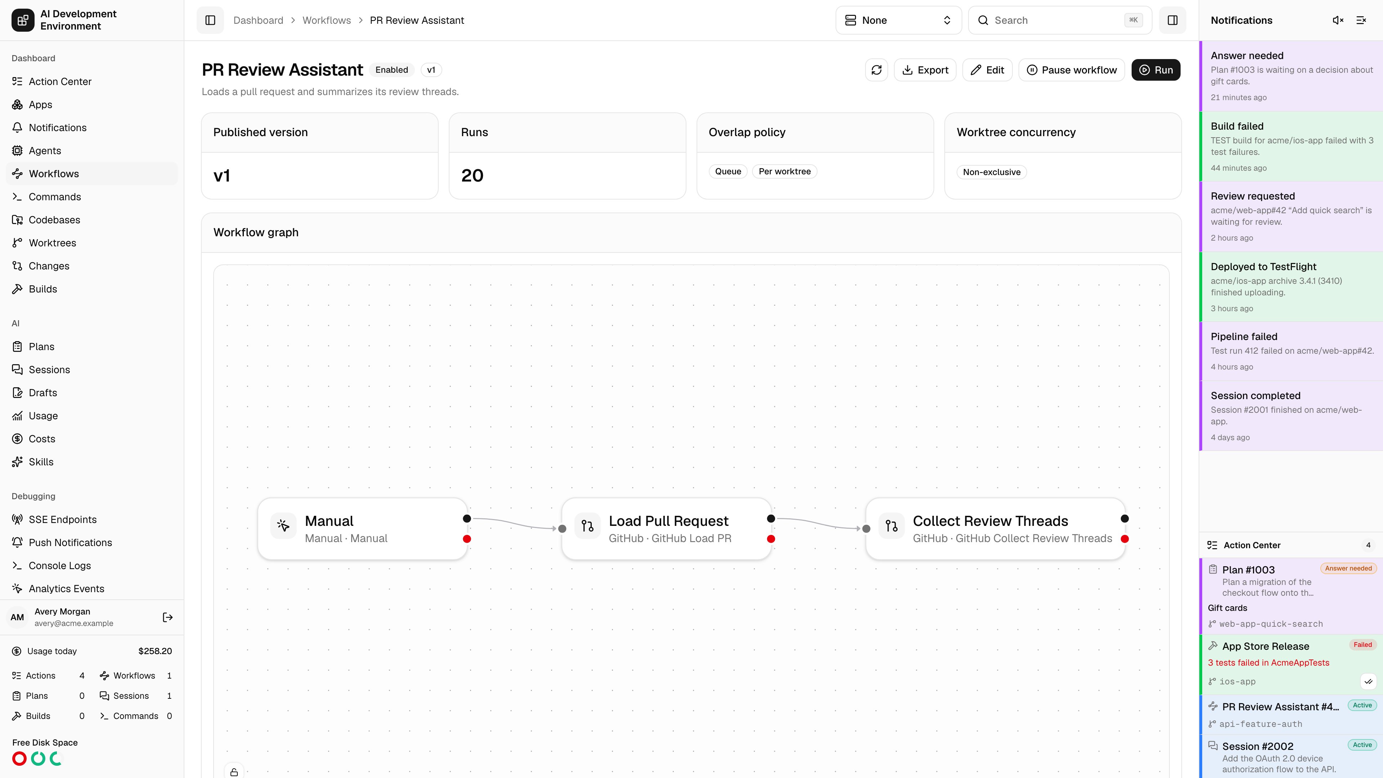Open the Build failed notification

1291,147
